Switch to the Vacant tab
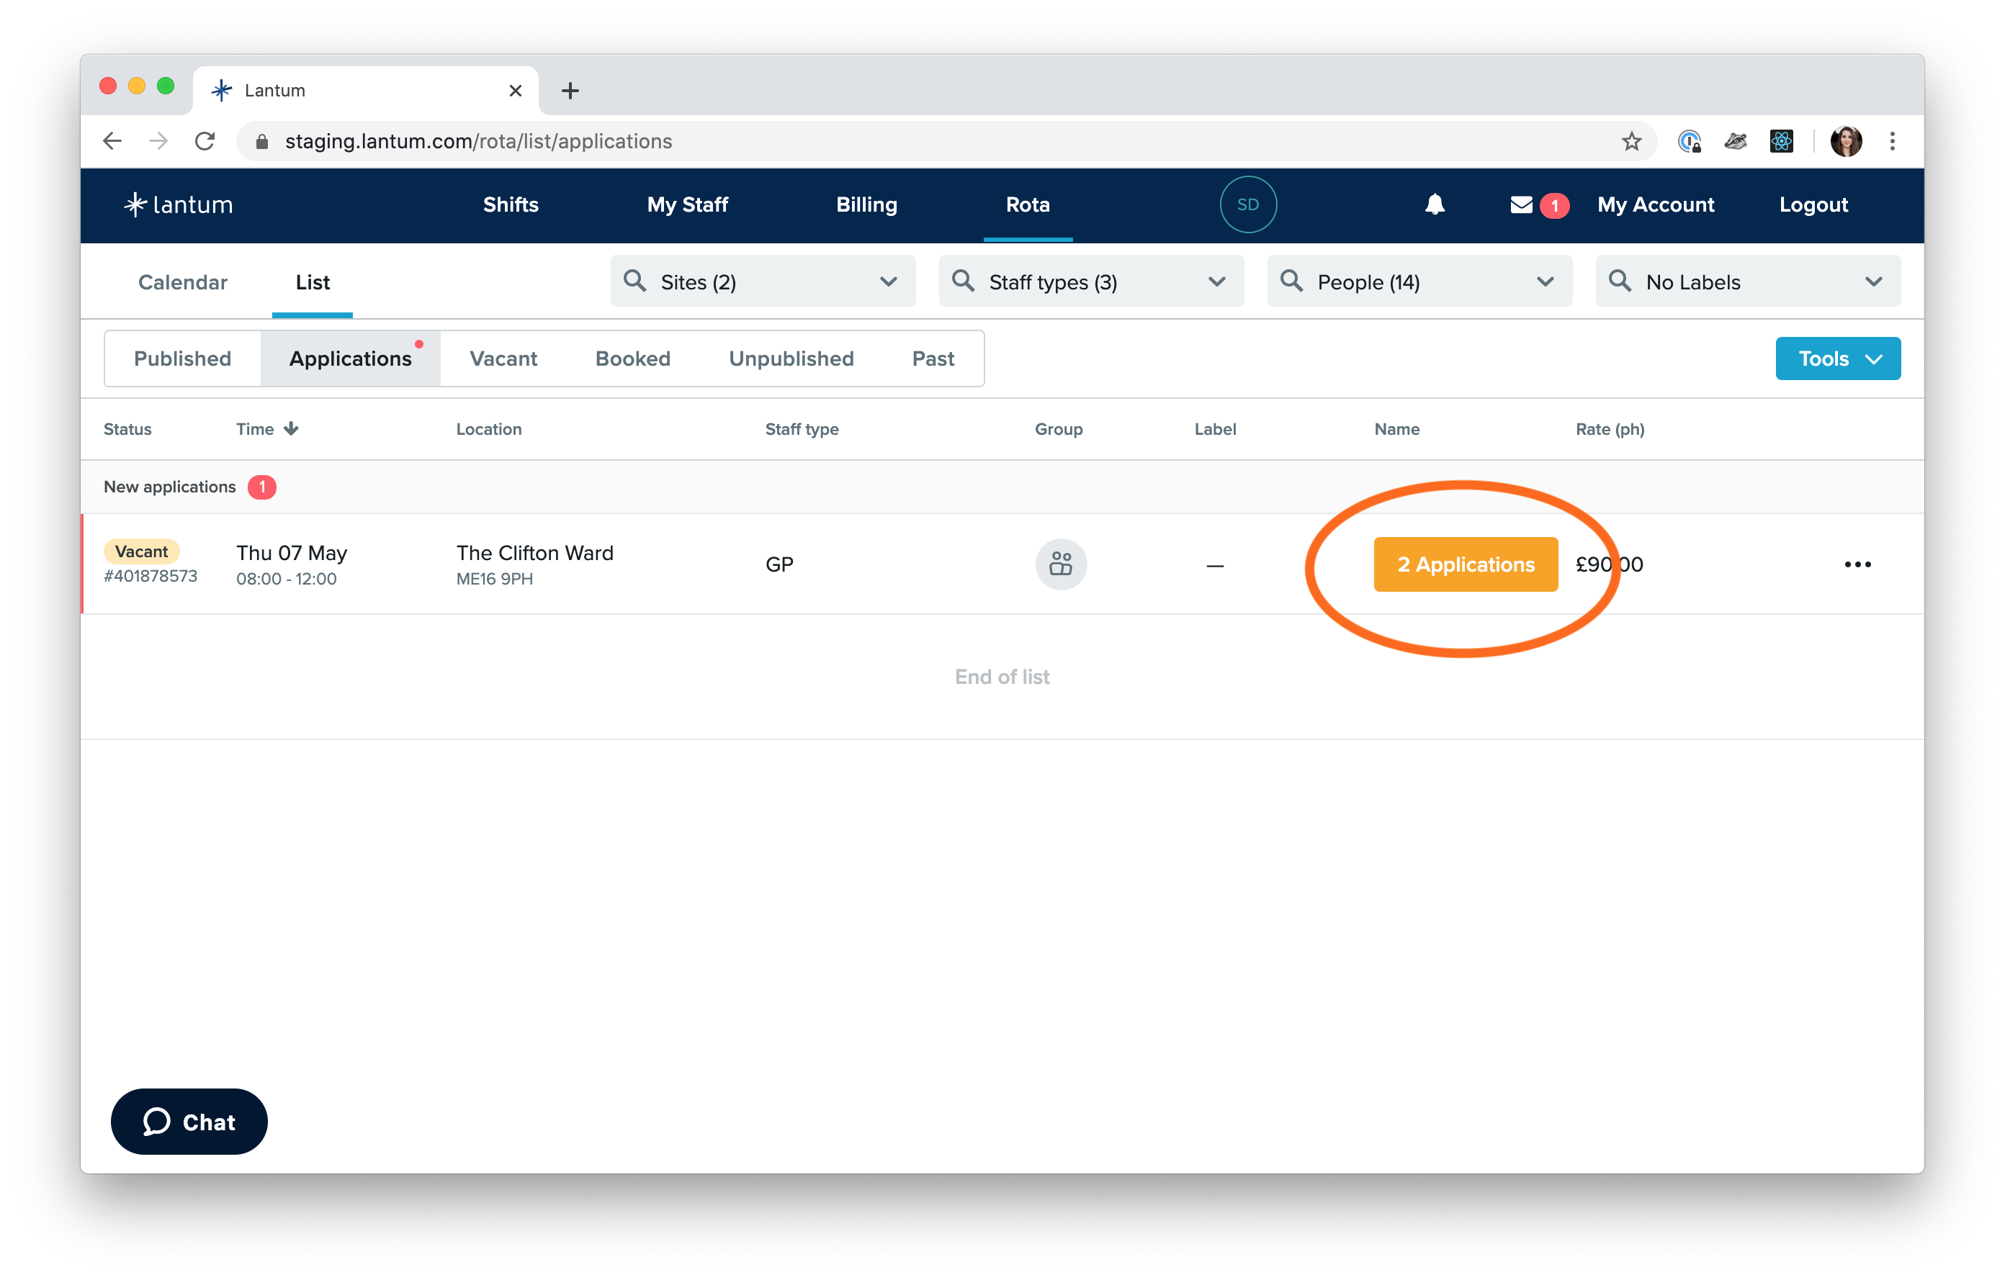This screenshot has width=2005, height=1280. click(x=503, y=359)
